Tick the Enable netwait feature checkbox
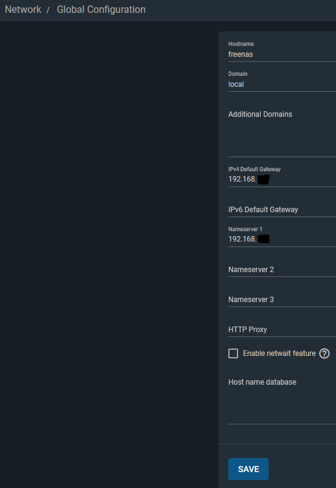 [x=233, y=353]
